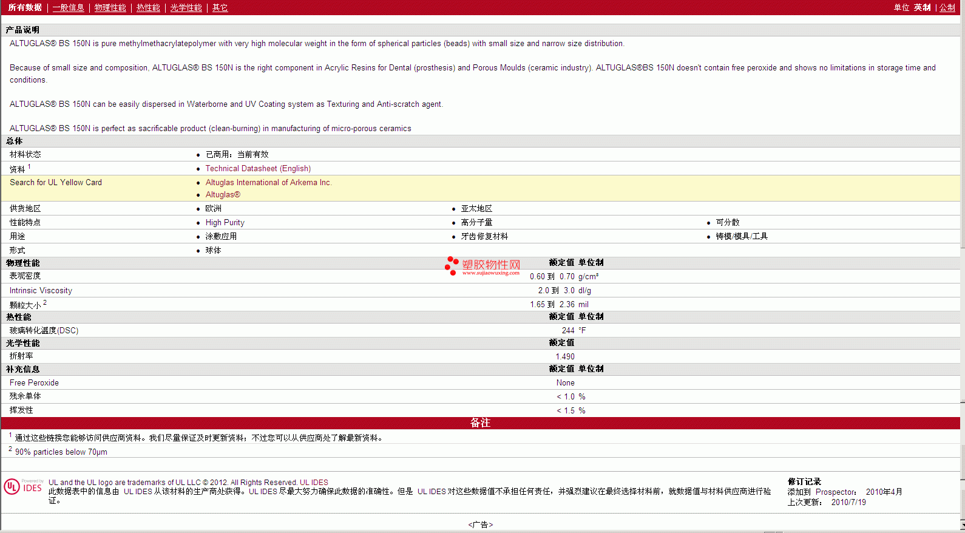Switch units to 公制

pos(947,7)
